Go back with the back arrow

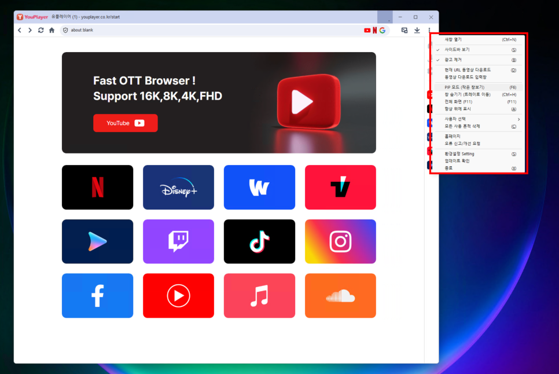click(x=20, y=30)
